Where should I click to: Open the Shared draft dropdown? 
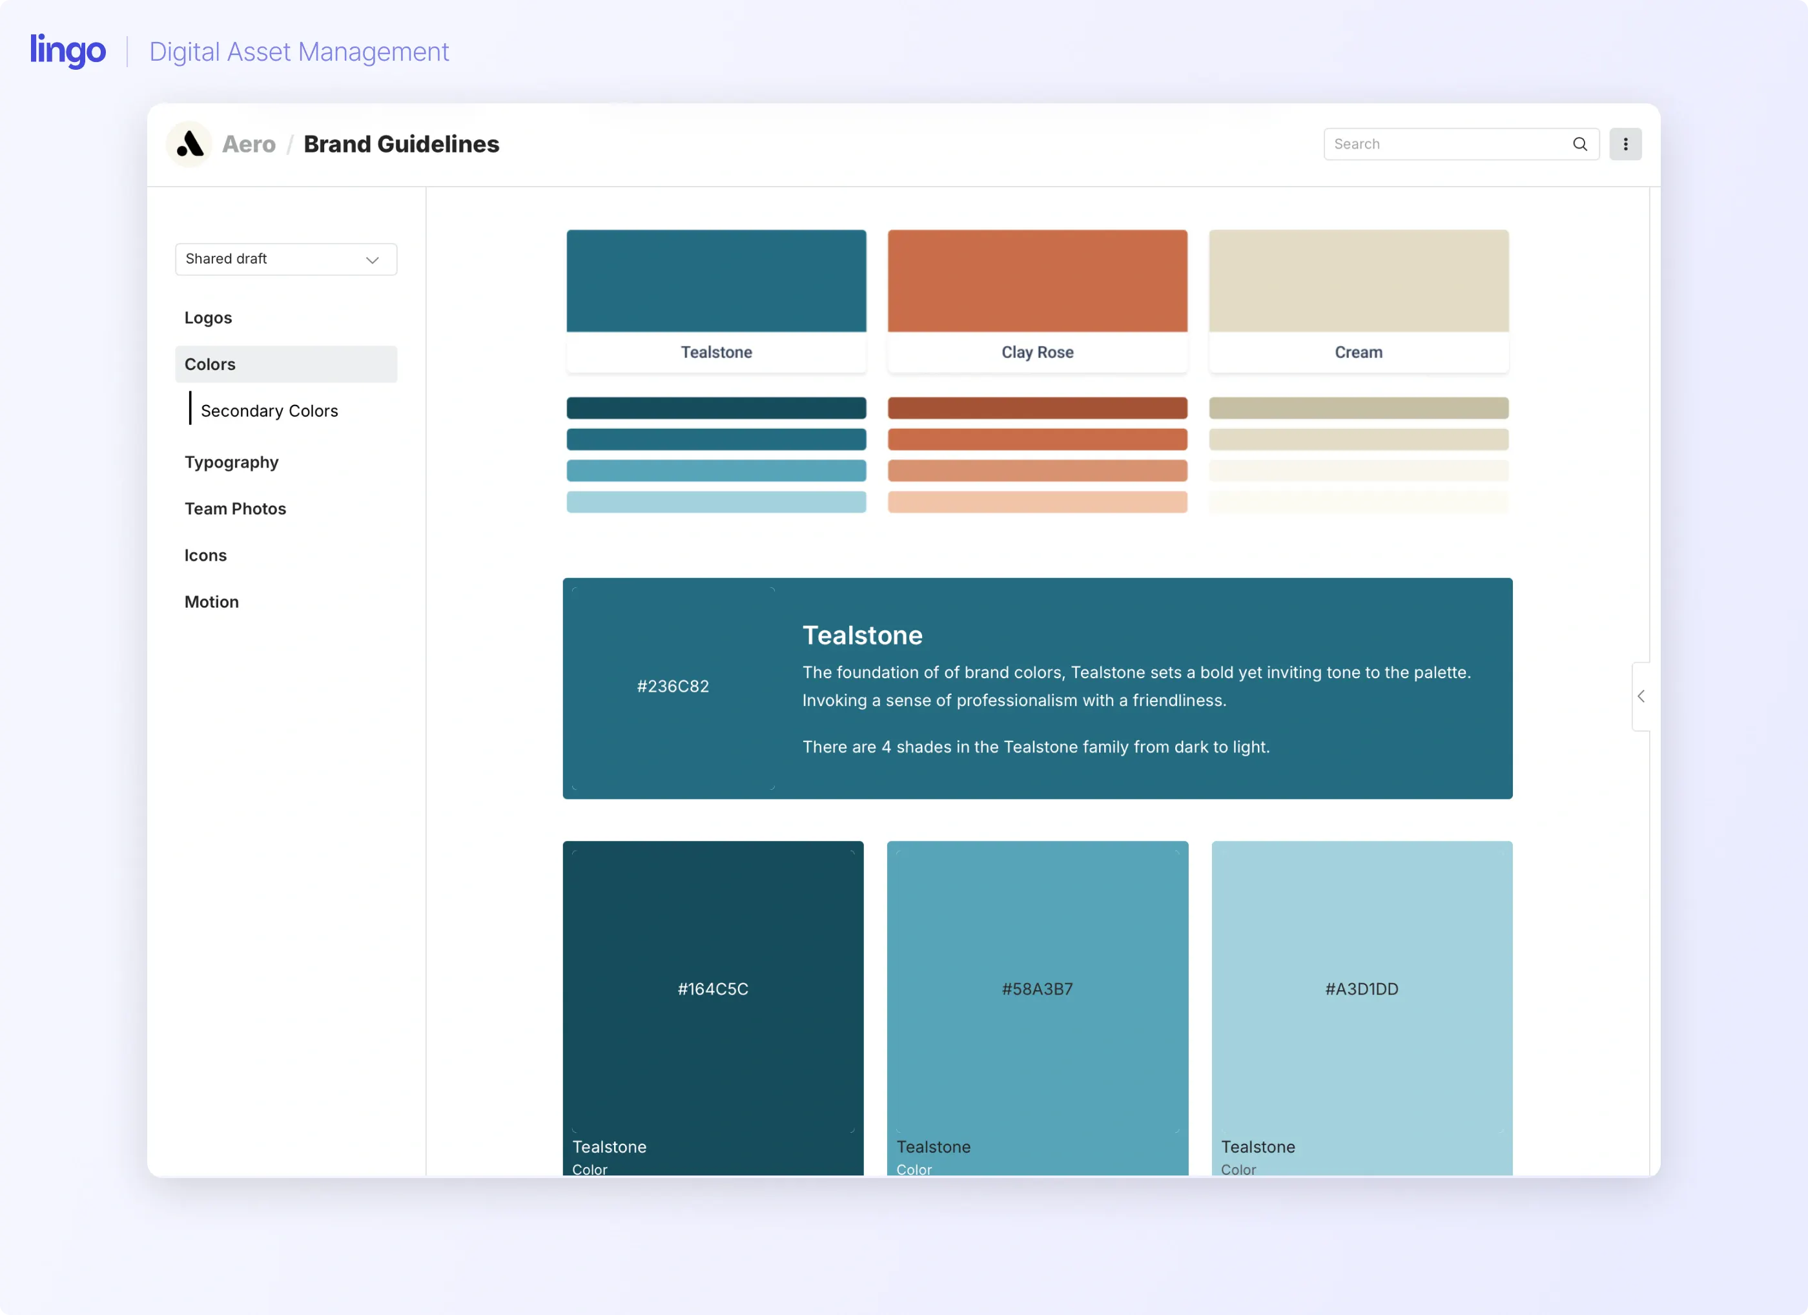pos(285,259)
